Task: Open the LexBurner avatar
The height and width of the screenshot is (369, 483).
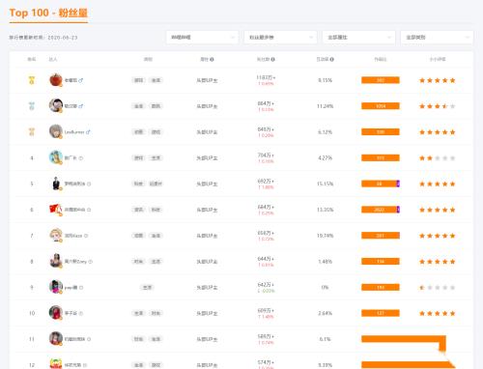Action: tap(56, 131)
